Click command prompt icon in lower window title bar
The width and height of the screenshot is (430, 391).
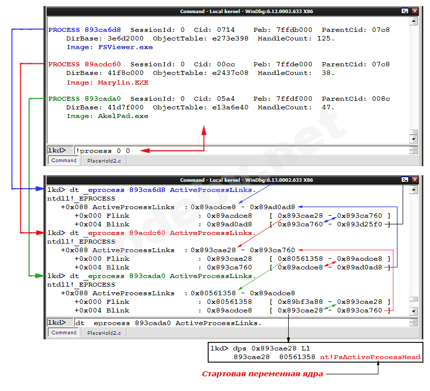[x=405, y=180]
